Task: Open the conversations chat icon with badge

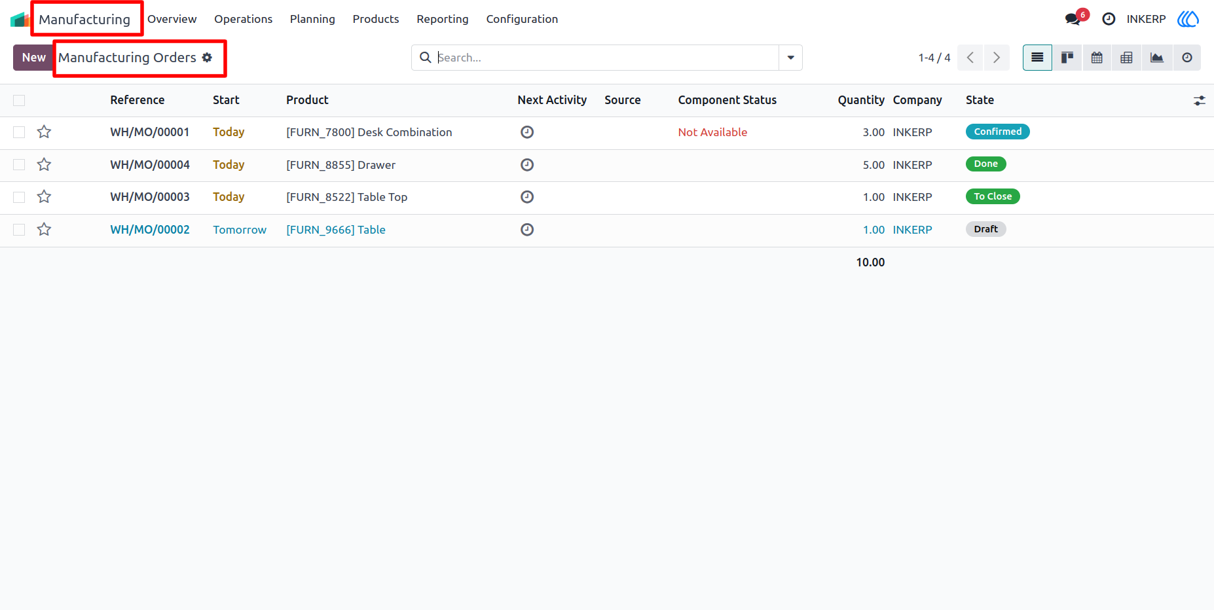Action: (x=1075, y=18)
